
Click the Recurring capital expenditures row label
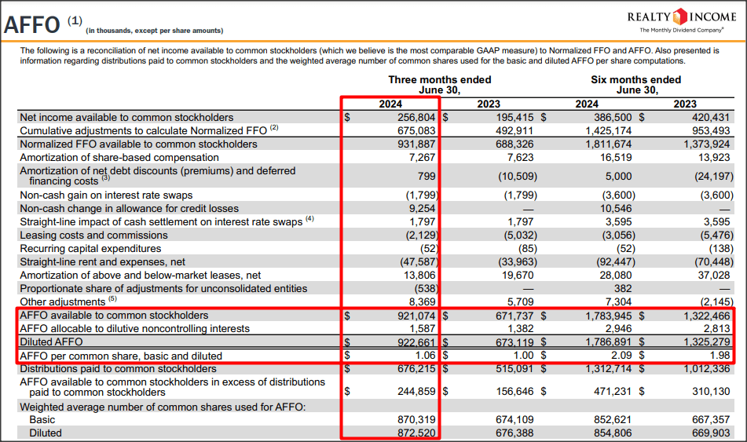tap(90, 249)
